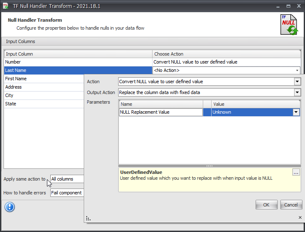Open the NULL Replacement Value dropdown arrow
The height and width of the screenshot is (232, 305).
point(297,112)
